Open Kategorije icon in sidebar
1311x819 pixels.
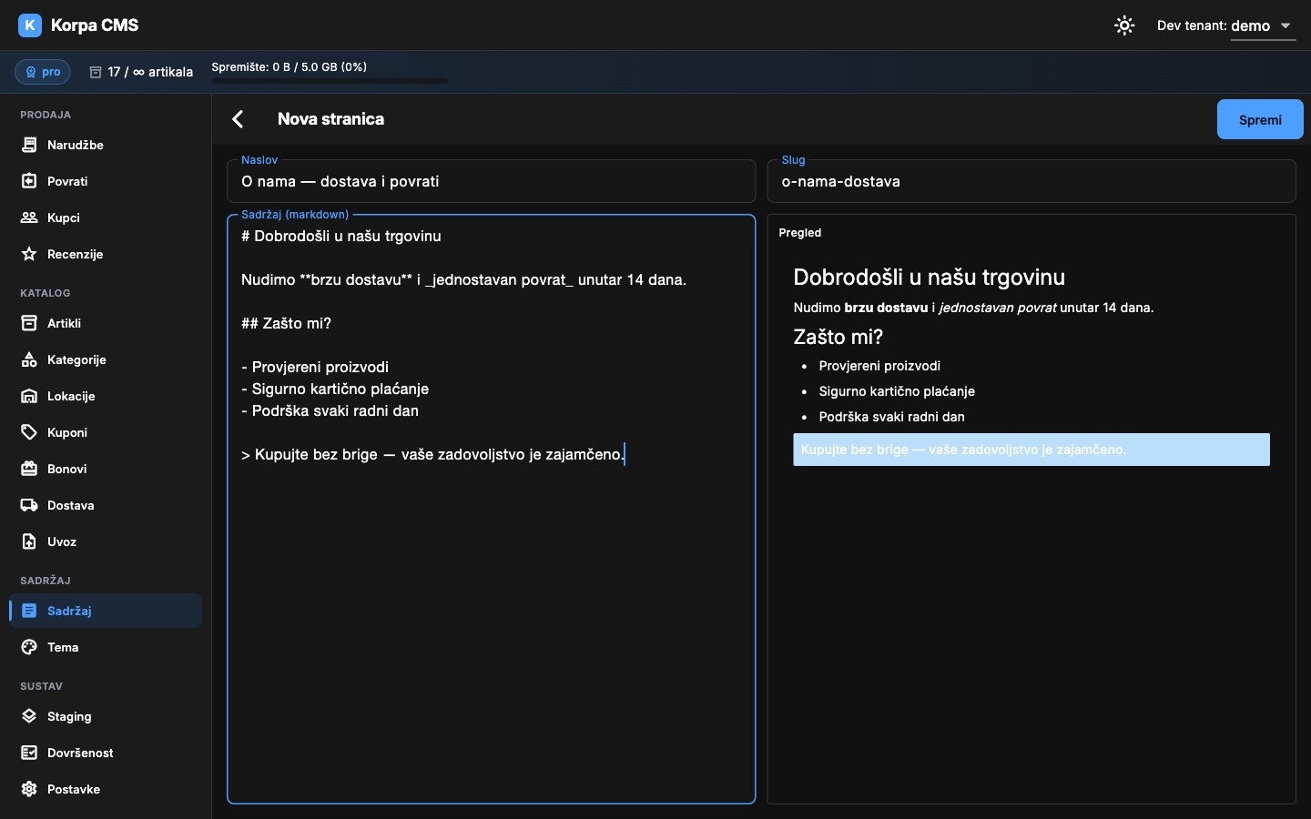29,359
